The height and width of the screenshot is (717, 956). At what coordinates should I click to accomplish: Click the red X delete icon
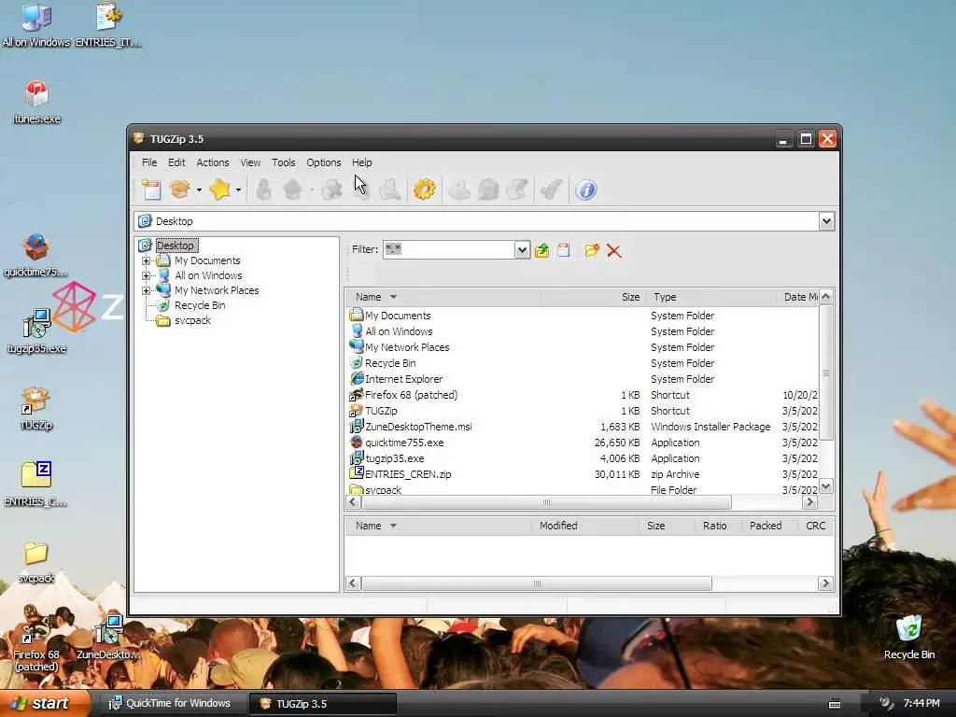614,250
